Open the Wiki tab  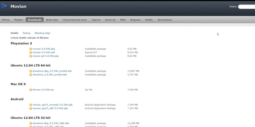click(x=123, y=20)
